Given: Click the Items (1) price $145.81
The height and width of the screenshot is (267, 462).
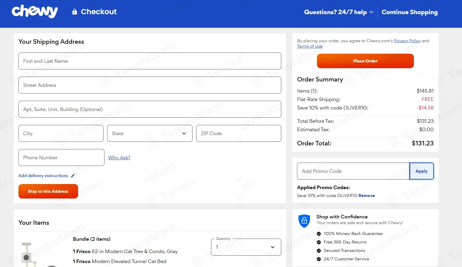Looking at the screenshot, I should (x=425, y=91).
